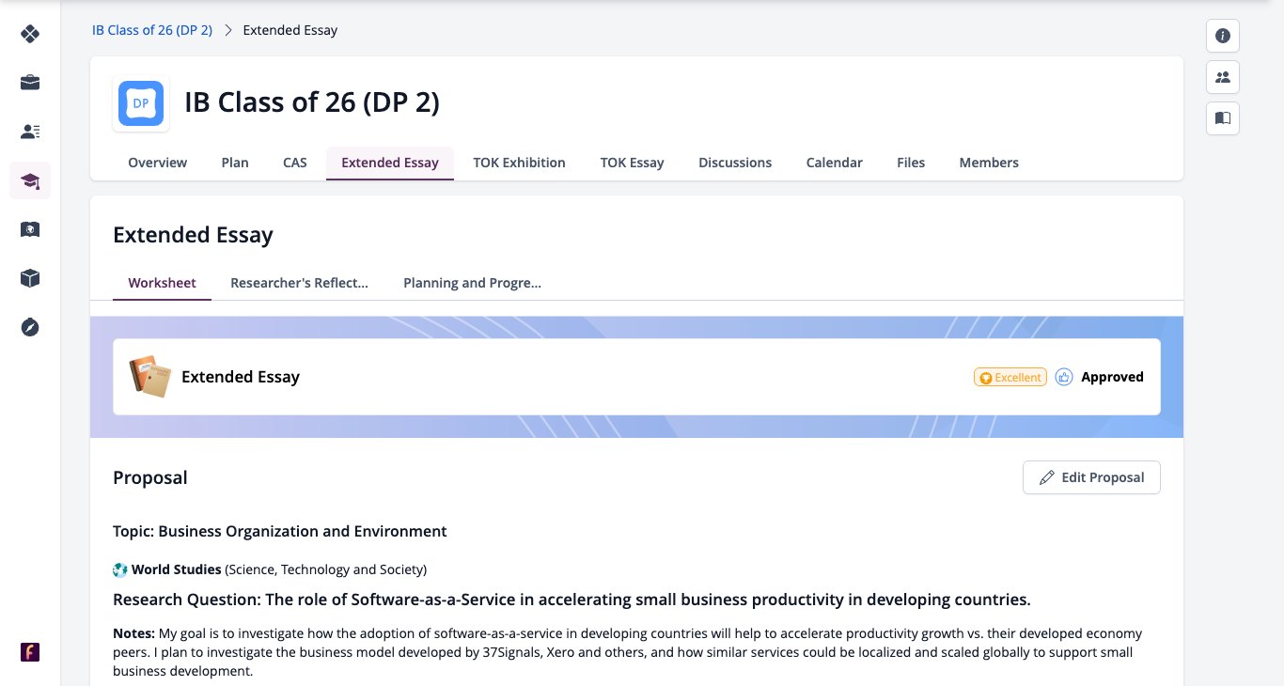Screen dimensions: 1284x686
Task: Click the DP class avatar icon
Action: 141,103
